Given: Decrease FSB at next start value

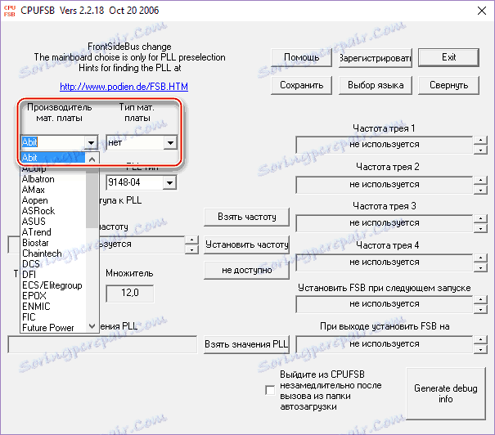Looking at the screenshot, I should (480, 309).
